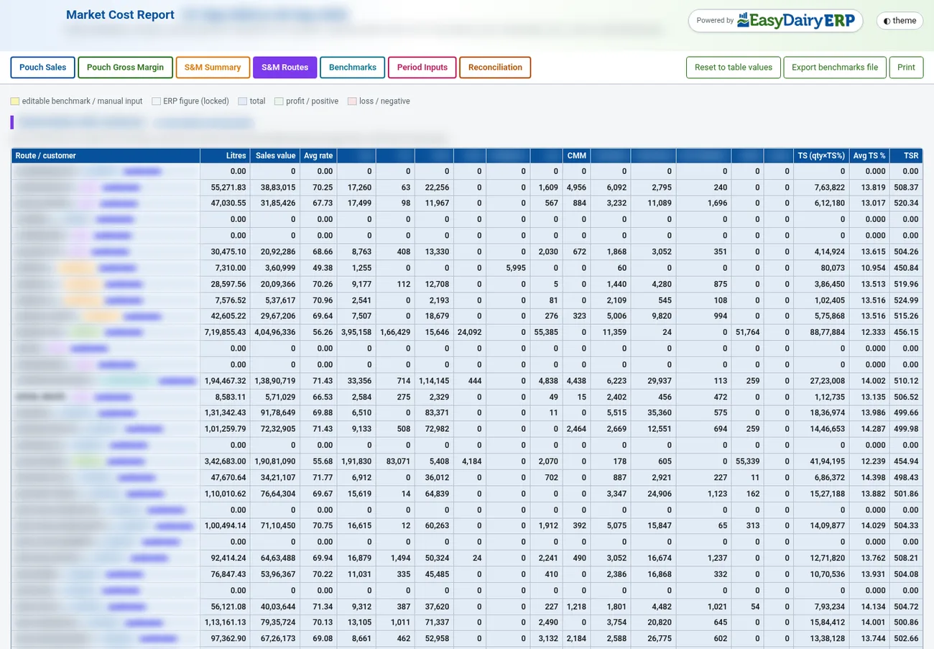The width and height of the screenshot is (934, 649).
Task: Click the Sales value column header
Action: point(275,155)
